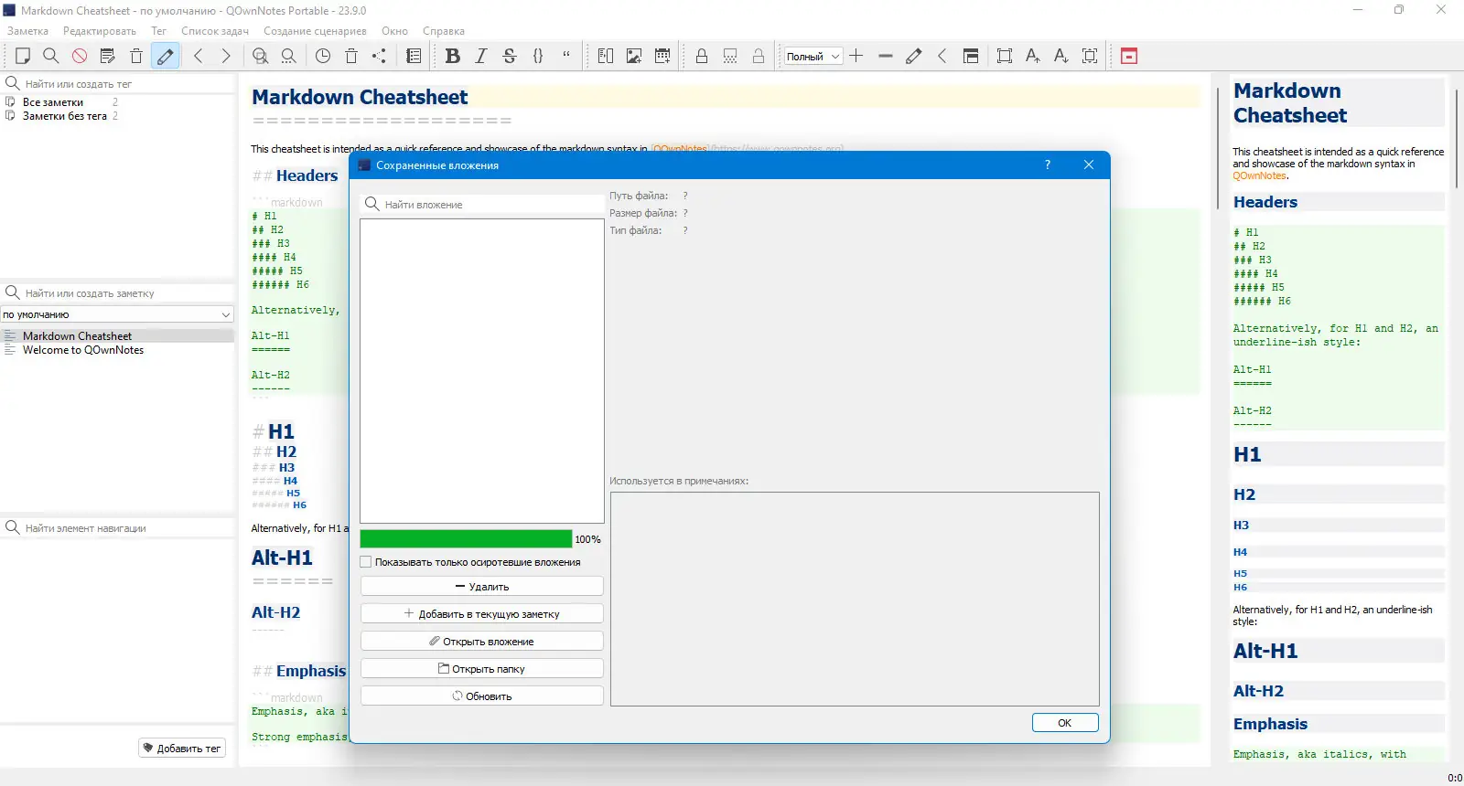Click the trash icon beside the clock

(x=351, y=56)
